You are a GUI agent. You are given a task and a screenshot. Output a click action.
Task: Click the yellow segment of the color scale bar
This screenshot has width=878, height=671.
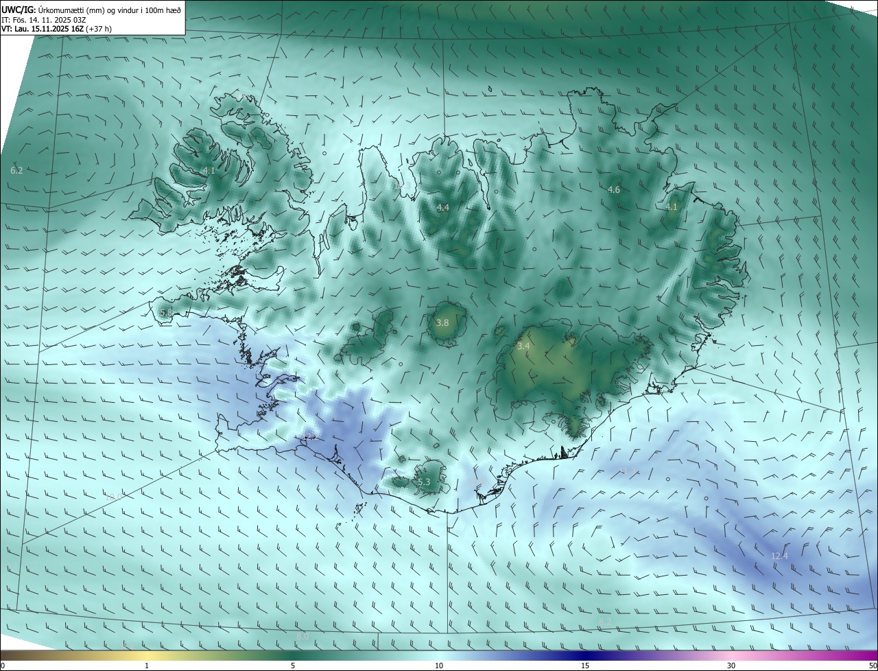point(147,655)
